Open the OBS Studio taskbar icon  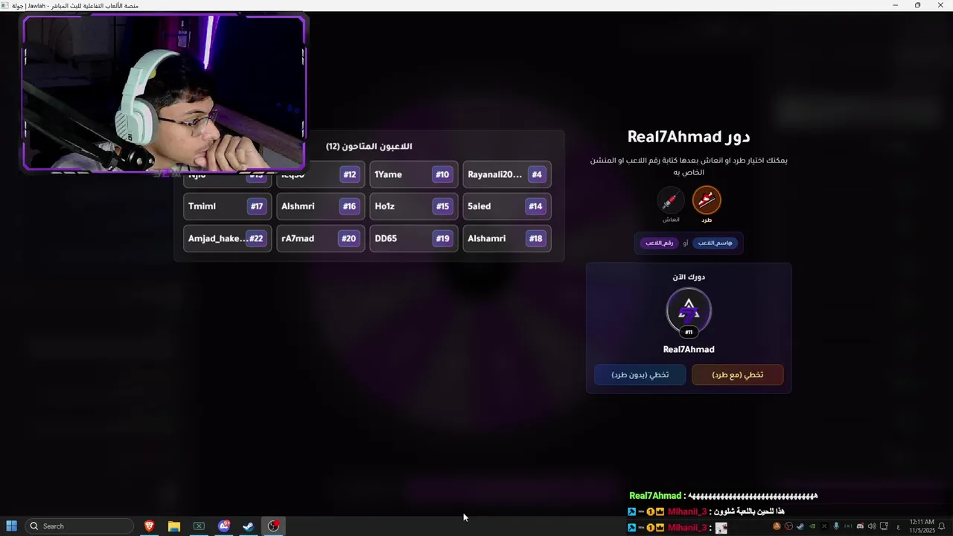pos(274,526)
